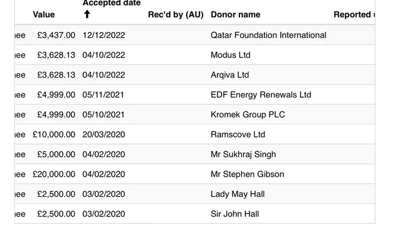Select EDF Energy Renewals Ltd row
The height and width of the screenshot is (227, 404).
[x=195, y=95]
